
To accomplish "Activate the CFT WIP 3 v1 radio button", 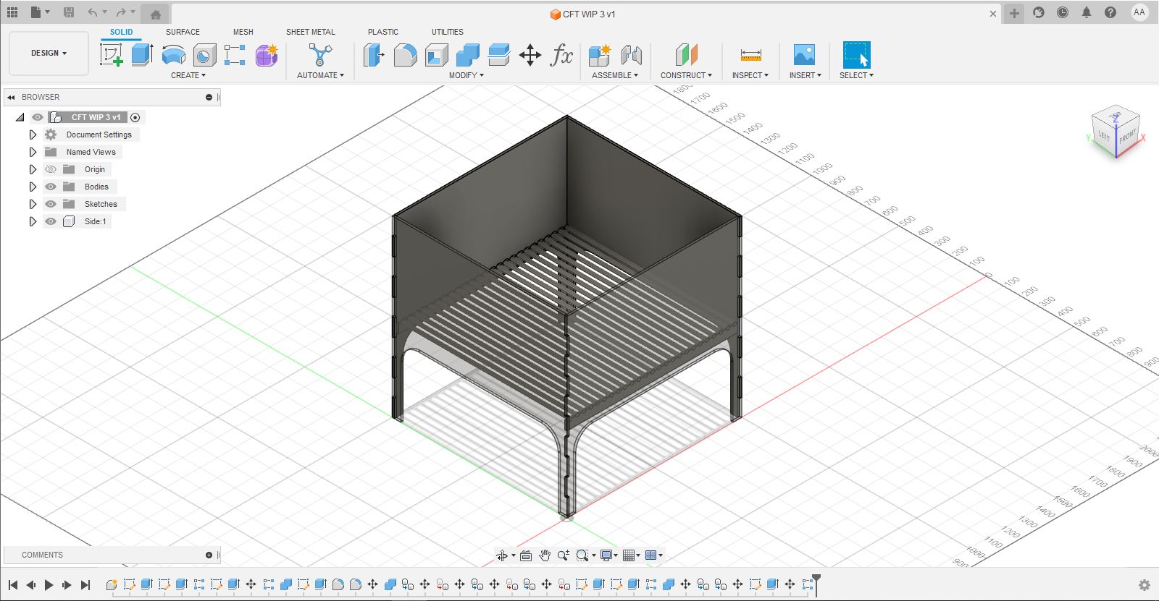I will click(135, 117).
